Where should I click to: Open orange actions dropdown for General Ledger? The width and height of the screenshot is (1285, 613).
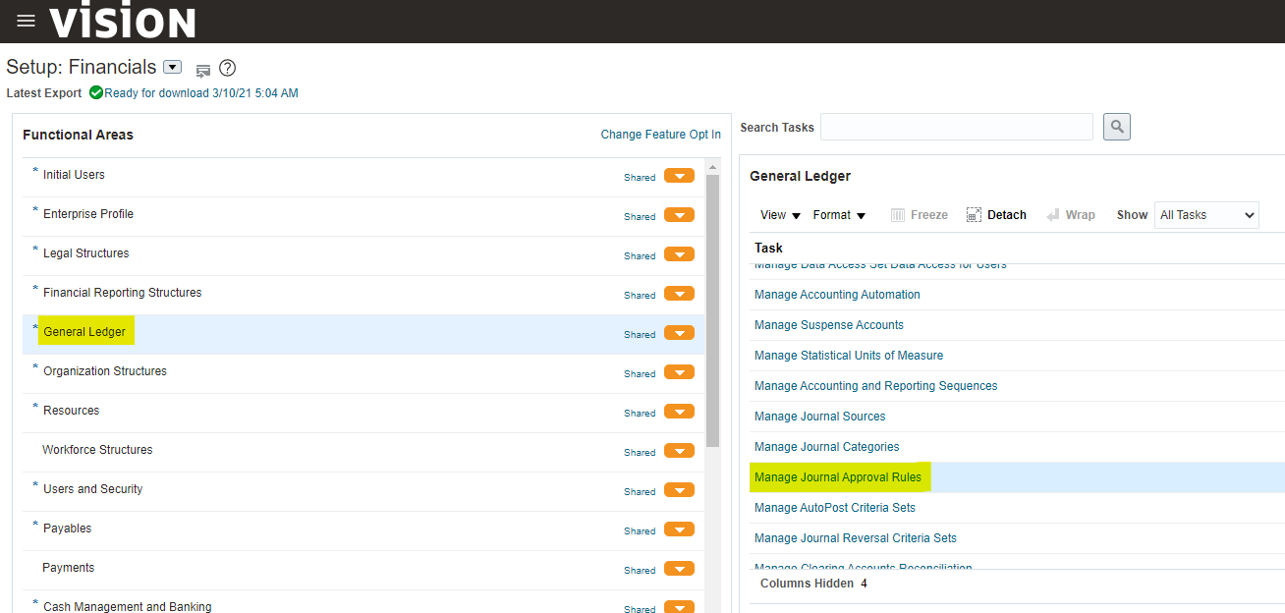point(679,333)
